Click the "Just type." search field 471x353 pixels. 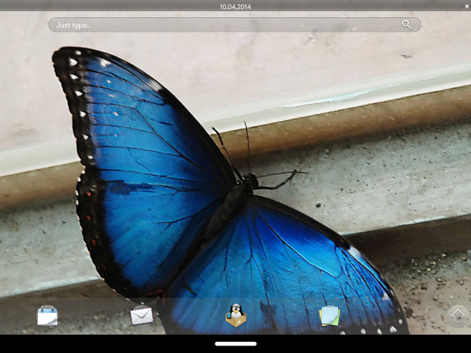tap(224, 25)
